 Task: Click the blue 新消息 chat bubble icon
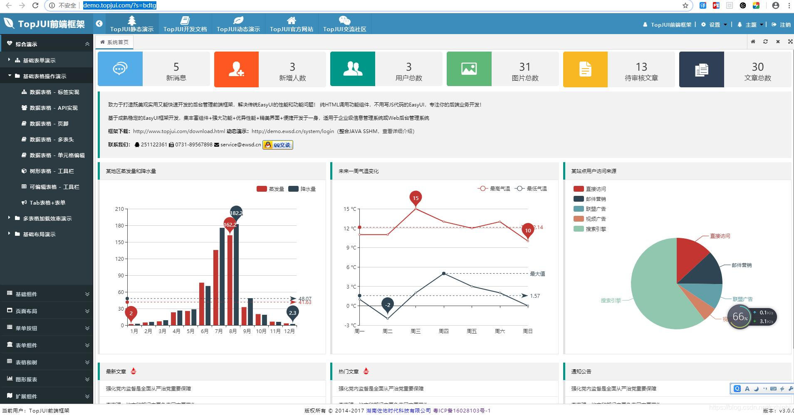(x=120, y=69)
